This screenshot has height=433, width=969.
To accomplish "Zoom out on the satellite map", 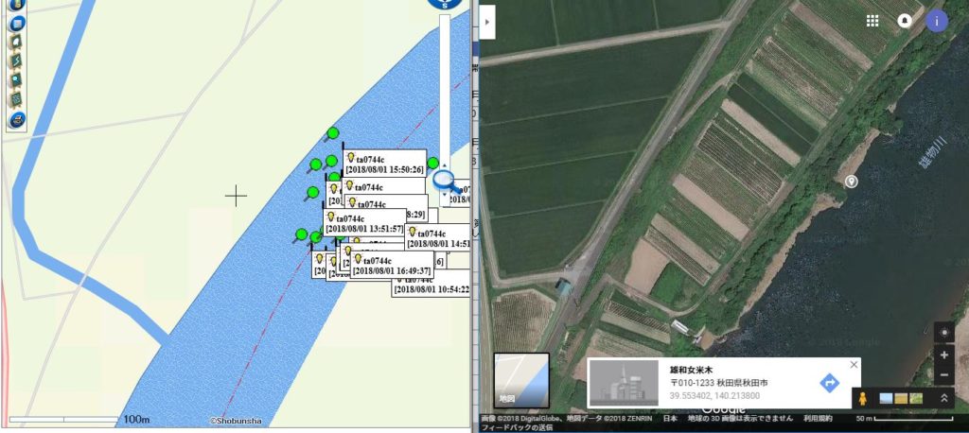I will click(x=943, y=375).
